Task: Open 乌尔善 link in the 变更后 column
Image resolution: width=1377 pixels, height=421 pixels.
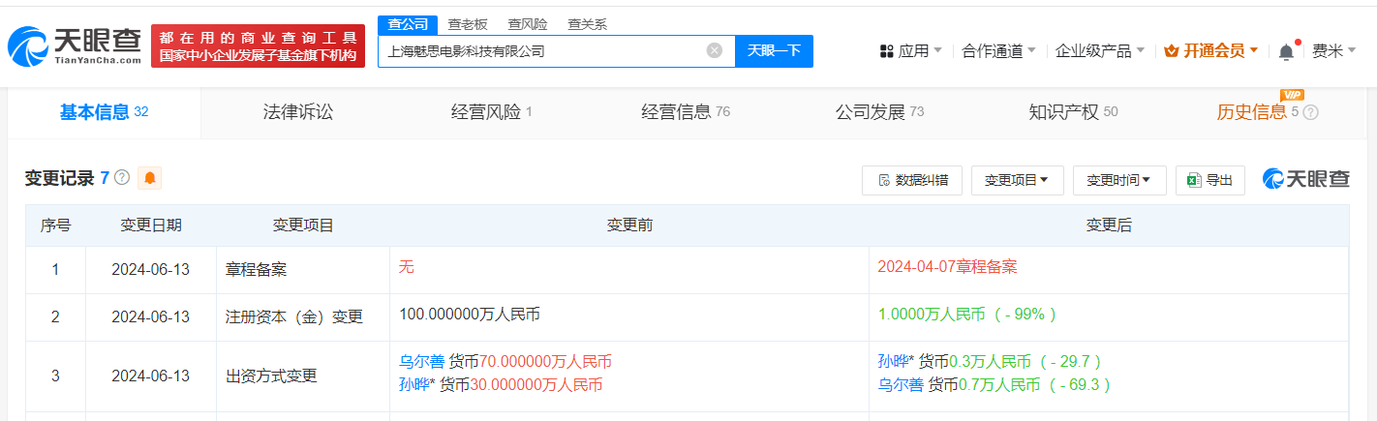Action: pos(901,384)
